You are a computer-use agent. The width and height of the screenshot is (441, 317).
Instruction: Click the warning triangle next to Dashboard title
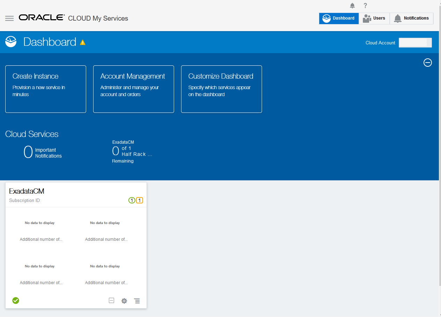(x=83, y=42)
